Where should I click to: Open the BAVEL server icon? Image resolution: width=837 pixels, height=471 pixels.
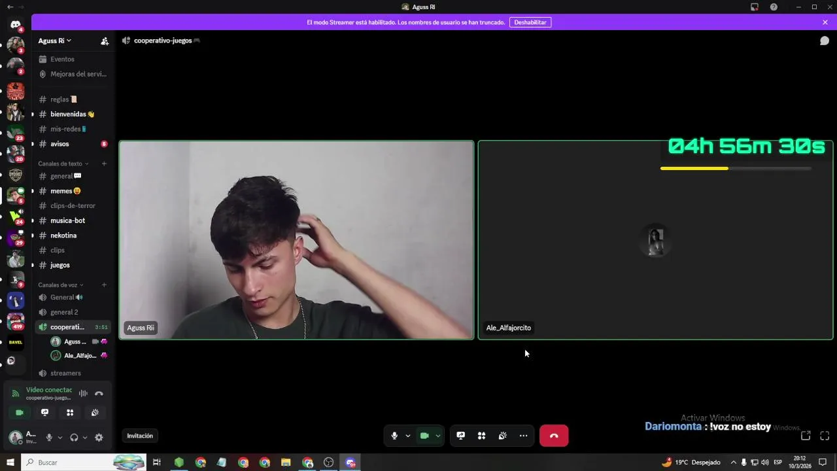[x=16, y=341]
